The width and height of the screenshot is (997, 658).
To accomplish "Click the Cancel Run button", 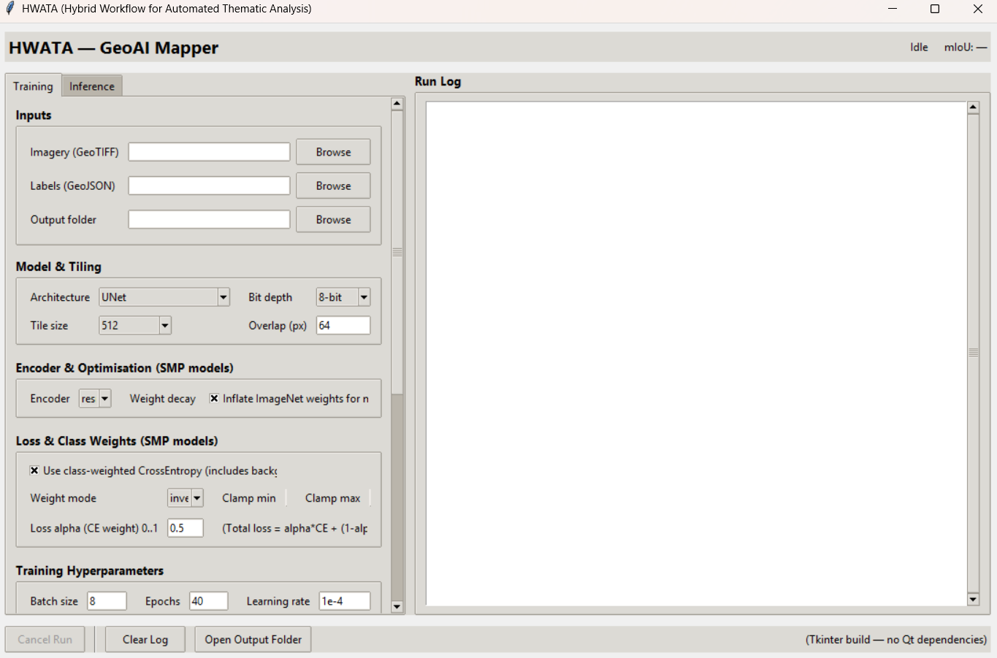I will 45,639.
